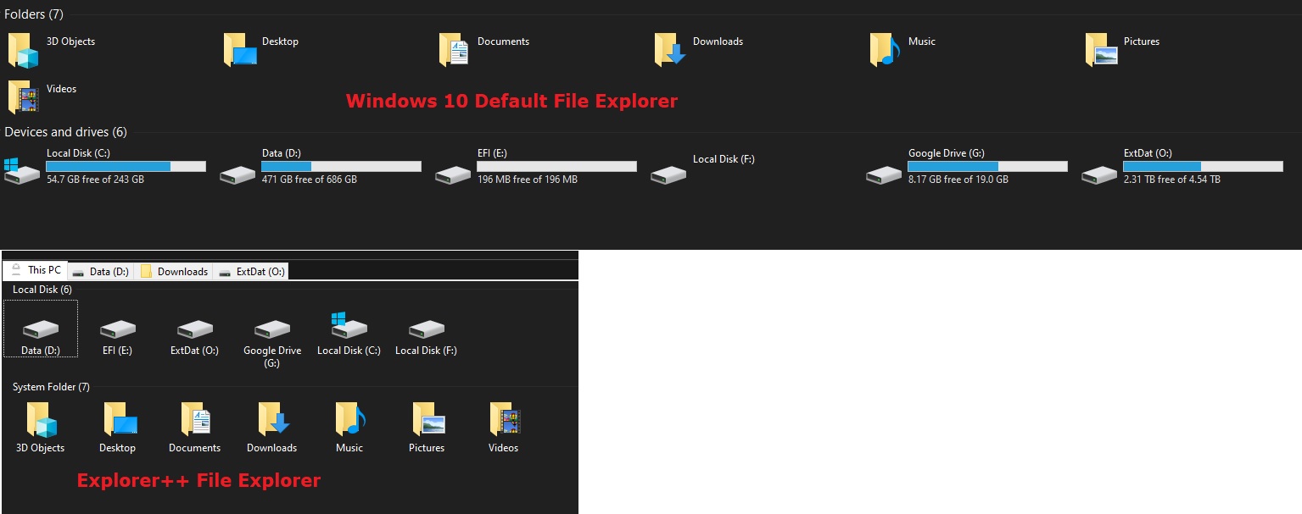This screenshot has width=1302, height=514.
Task: Select ExtDat (O:) drive icon in Explorer++
Action: click(195, 329)
